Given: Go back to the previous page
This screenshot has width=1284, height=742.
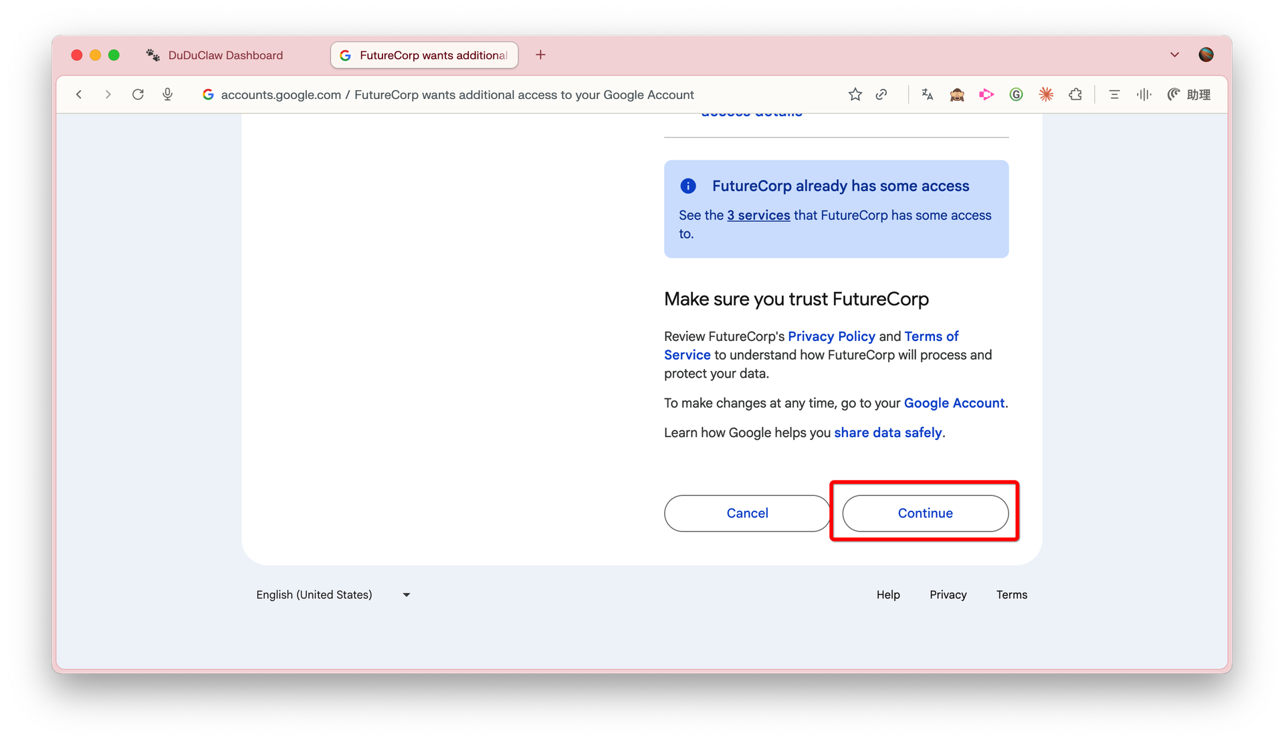Looking at the screenshot, I should click(x=79, y=94).
